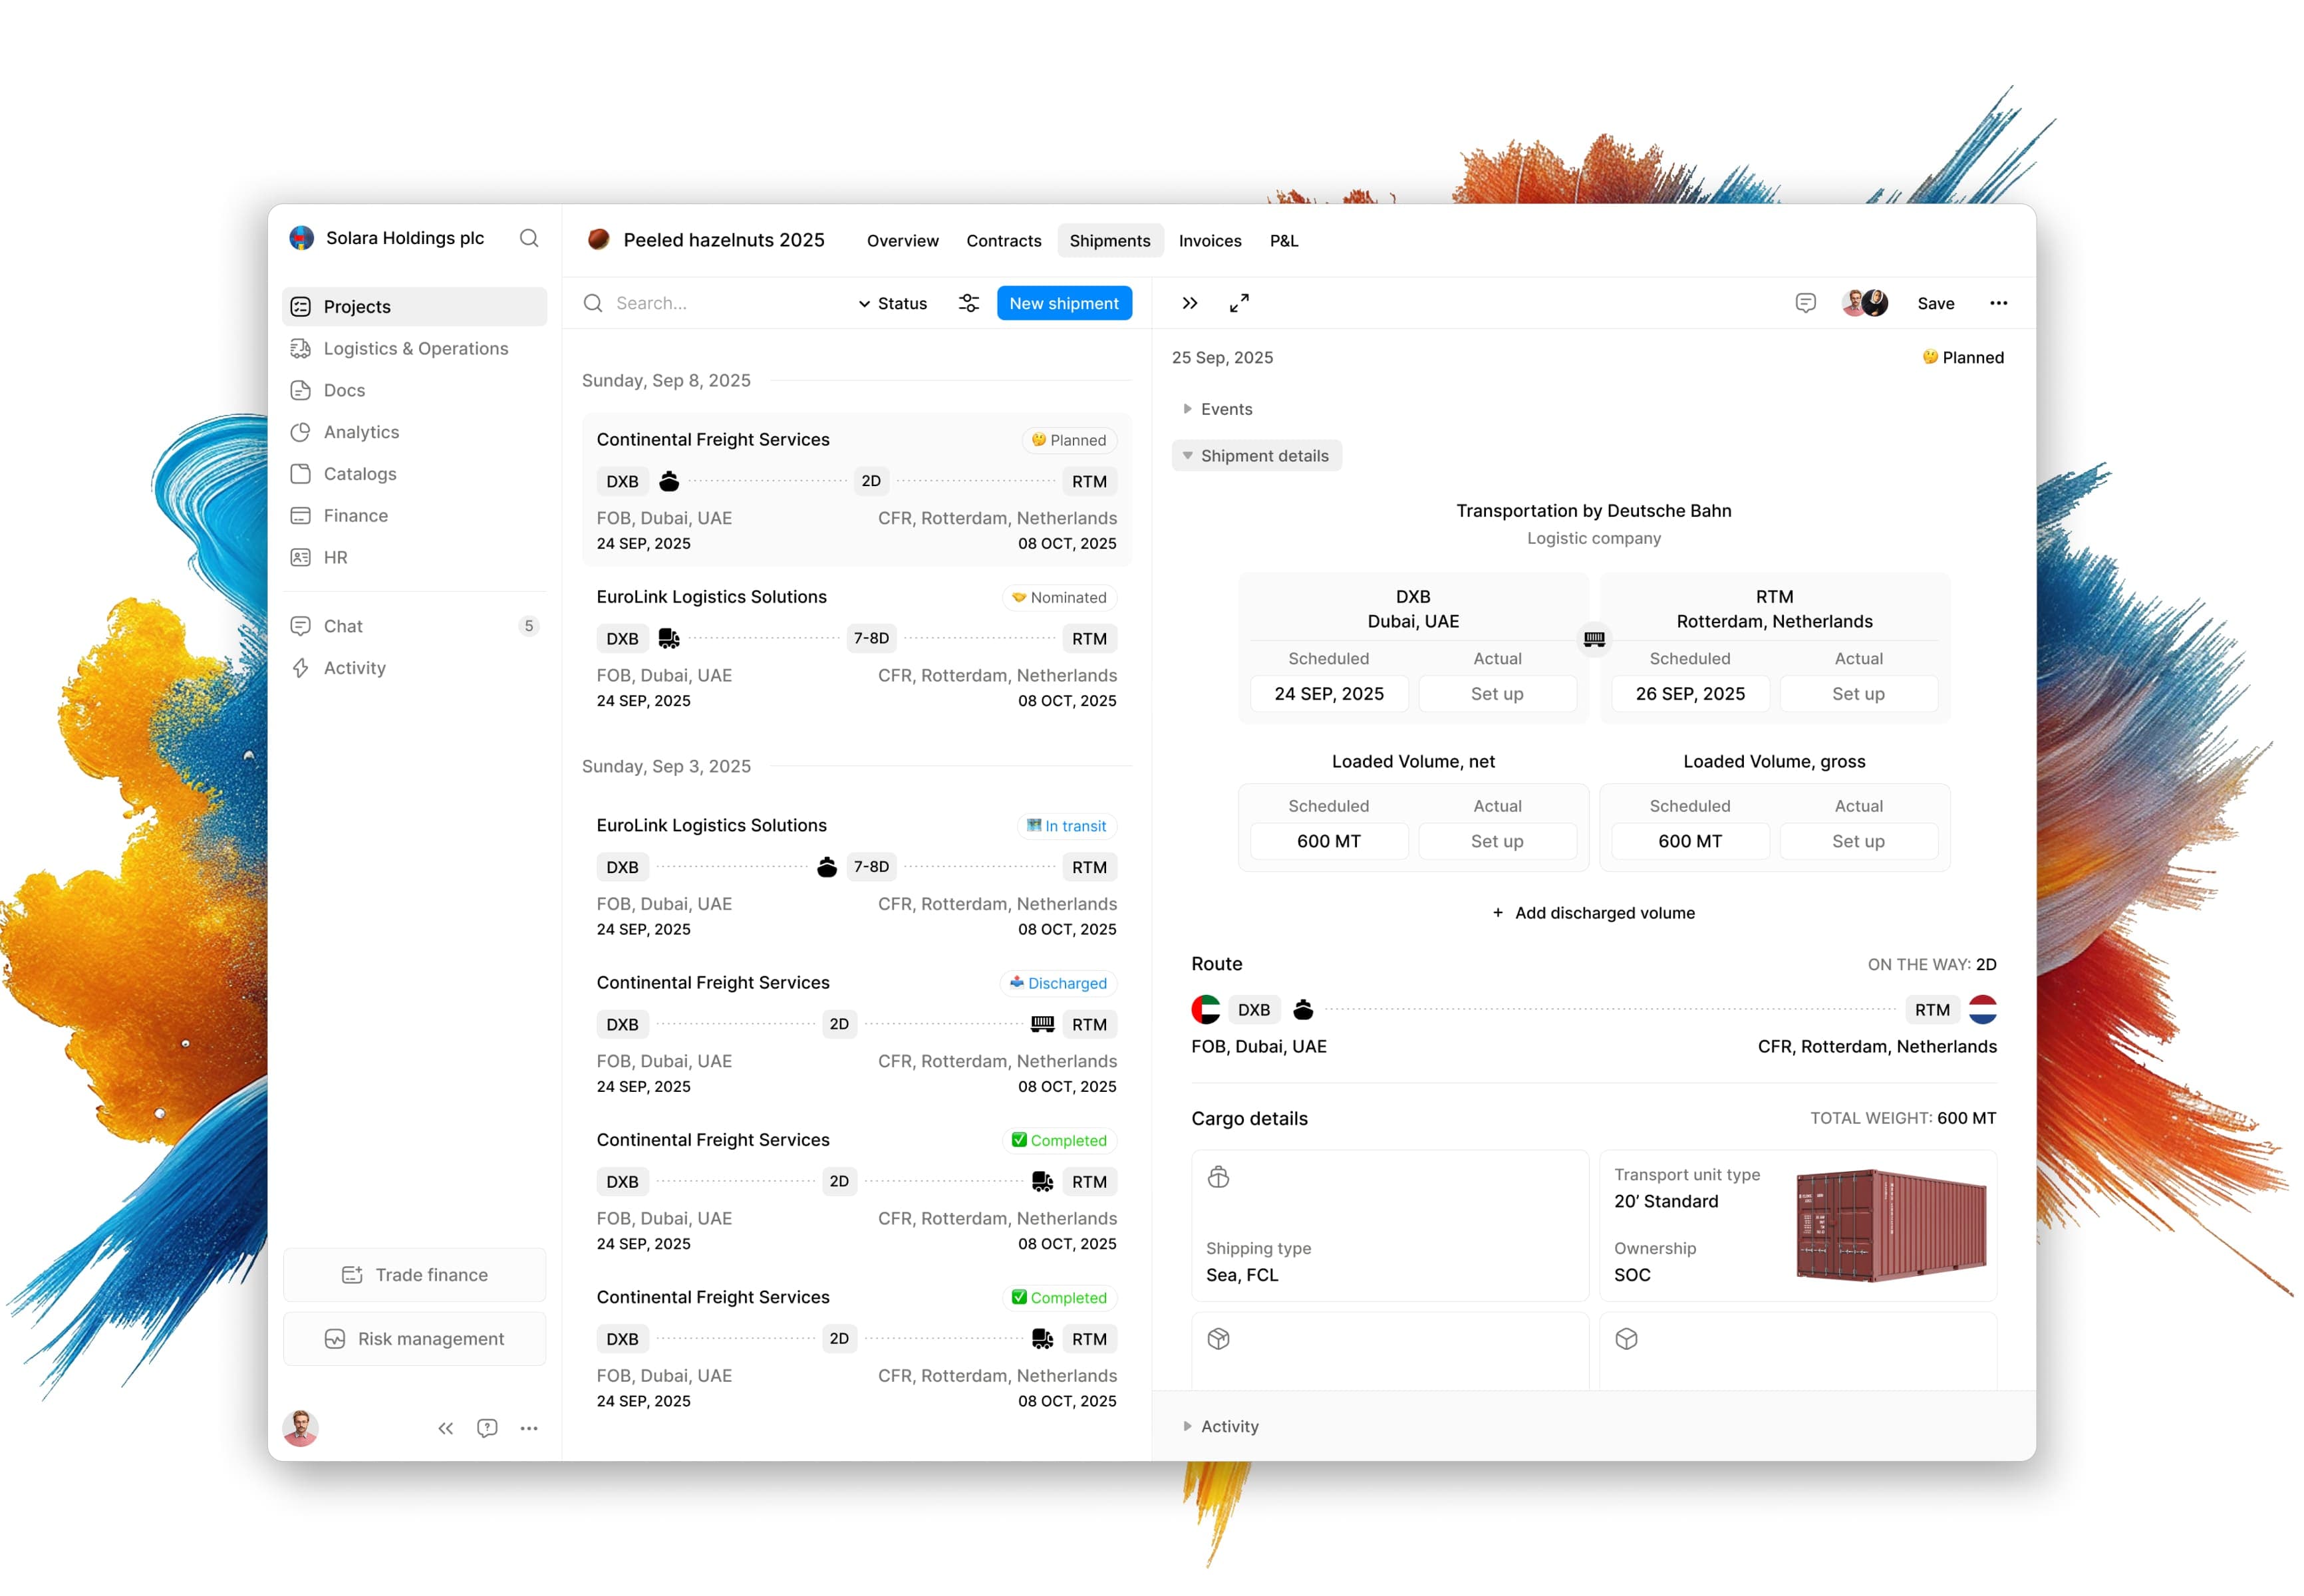The image size is (2304, 1596).
Task: Open the comments icon in the detail header
Action: 1805,303
